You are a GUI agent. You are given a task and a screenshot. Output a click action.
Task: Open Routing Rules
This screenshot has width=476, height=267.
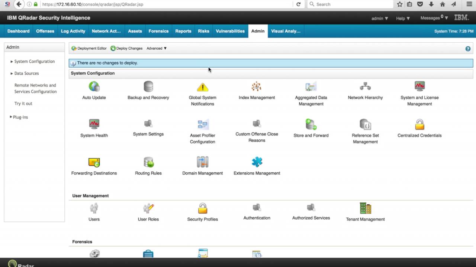[148, 167]
